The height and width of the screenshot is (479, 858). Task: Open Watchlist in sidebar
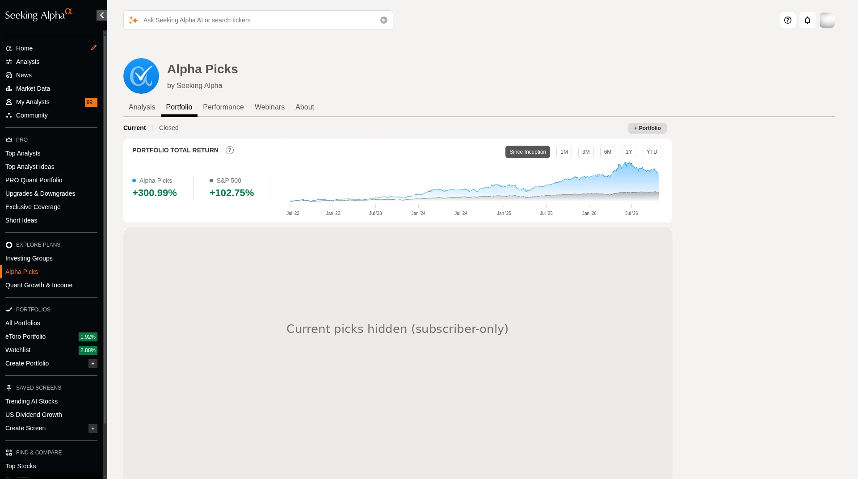pos(18,350)
